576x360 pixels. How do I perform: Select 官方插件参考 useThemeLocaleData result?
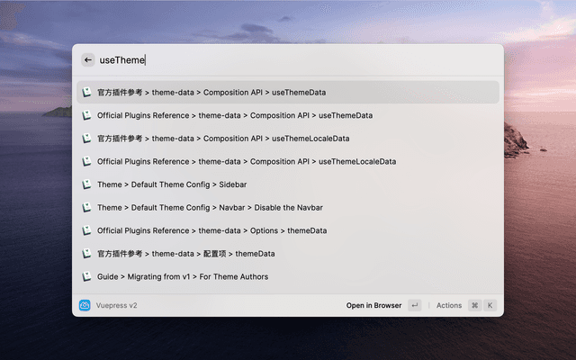223,139
